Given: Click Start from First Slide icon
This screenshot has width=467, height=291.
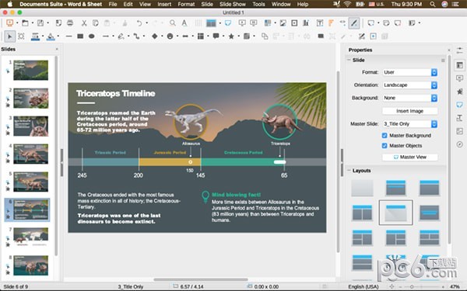Looking at the screenshot, I should pyautogui.click(x=242, y=23).
